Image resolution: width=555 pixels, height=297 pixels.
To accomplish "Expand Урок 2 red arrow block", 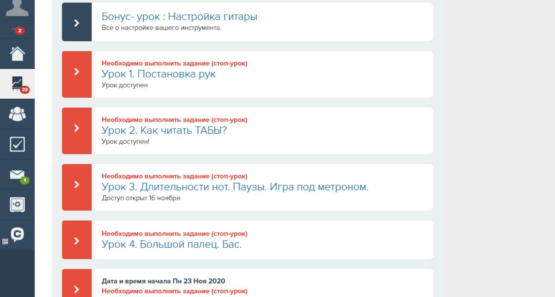I will pos(77,131).
